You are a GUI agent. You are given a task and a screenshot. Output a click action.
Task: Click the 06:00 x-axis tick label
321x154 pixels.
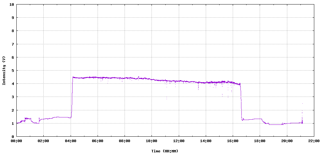click(x=98, y=141)
